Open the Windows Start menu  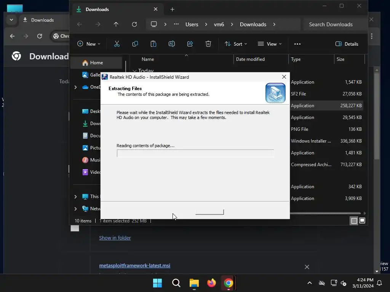tap(157, 283)
